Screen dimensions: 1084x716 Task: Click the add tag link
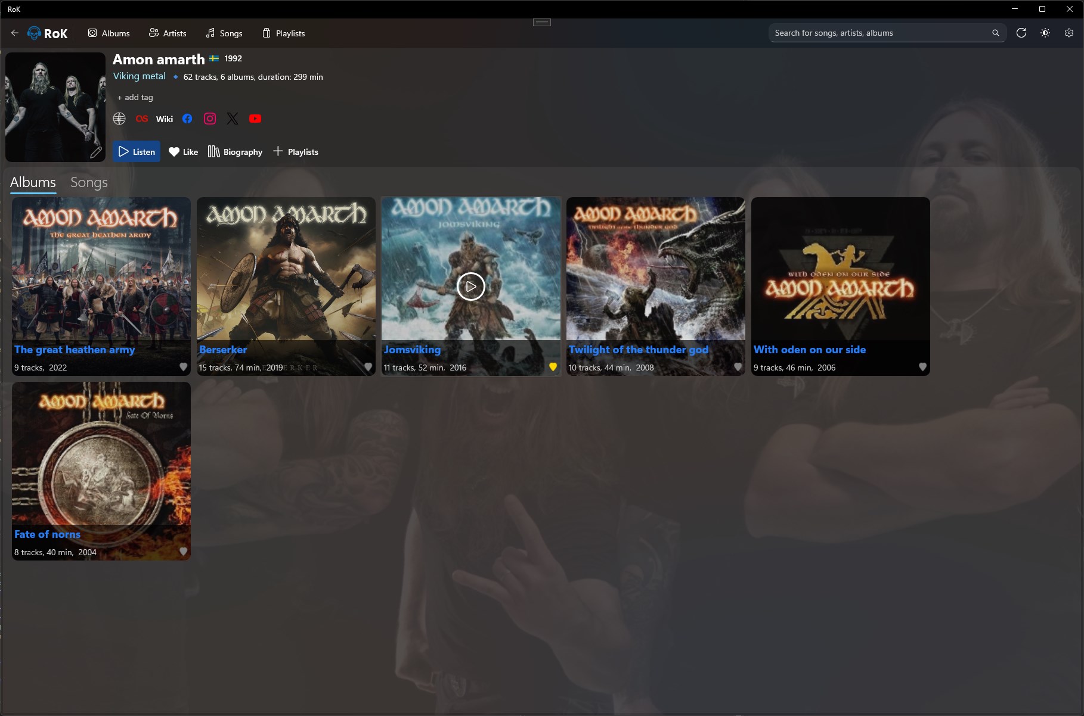pyautogui.click(x=135, y=97)
